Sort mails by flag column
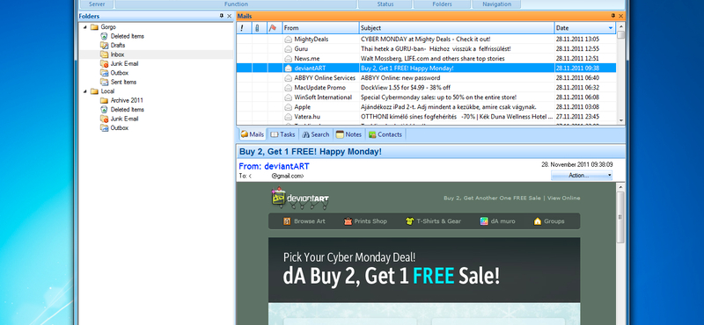 [275, 28]
